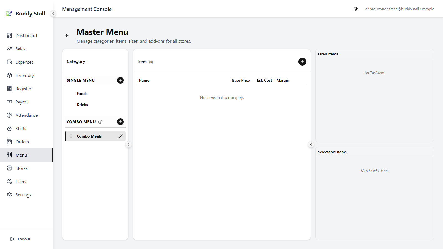Screen dimensions: 443x249
Task: Open Attendance from the sidebar
Action: click(x=26, y=115)
